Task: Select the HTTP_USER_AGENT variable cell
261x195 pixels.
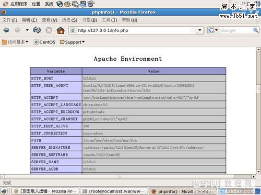Action: 56,88
